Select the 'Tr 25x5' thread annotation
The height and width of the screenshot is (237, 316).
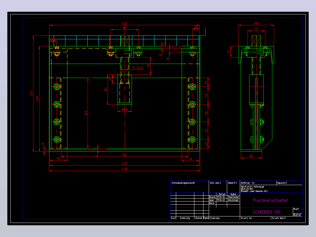pos(138,68)
